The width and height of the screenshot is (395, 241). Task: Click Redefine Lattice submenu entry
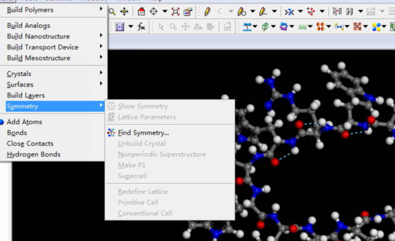[170, 192]
